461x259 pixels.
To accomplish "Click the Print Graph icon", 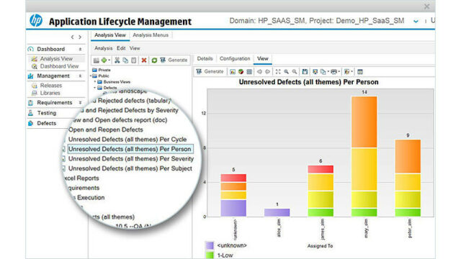I will (334, 71).
